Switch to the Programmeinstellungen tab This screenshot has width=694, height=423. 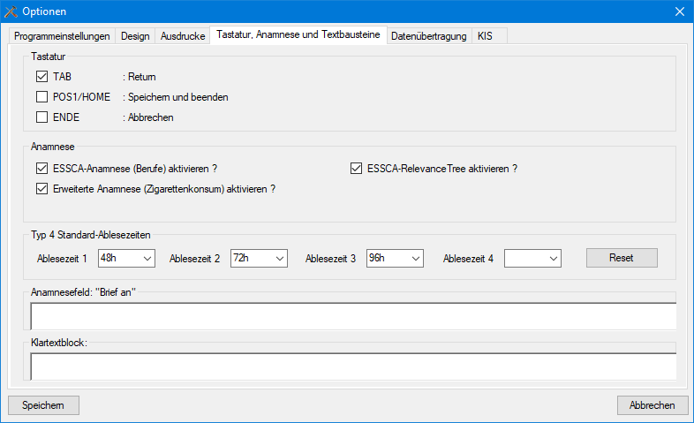click(x=62, y=36)
